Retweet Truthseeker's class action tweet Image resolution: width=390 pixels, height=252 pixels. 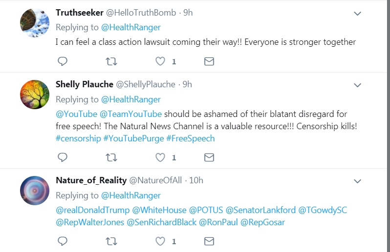point(111,61)
